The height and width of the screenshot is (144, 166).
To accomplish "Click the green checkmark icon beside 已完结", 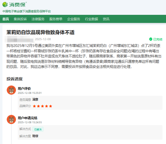I will 151,39.
